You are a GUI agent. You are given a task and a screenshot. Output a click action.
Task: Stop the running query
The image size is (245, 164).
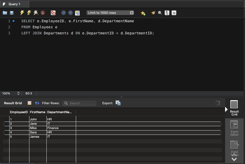pyautogui.click(x=43, y=13)
